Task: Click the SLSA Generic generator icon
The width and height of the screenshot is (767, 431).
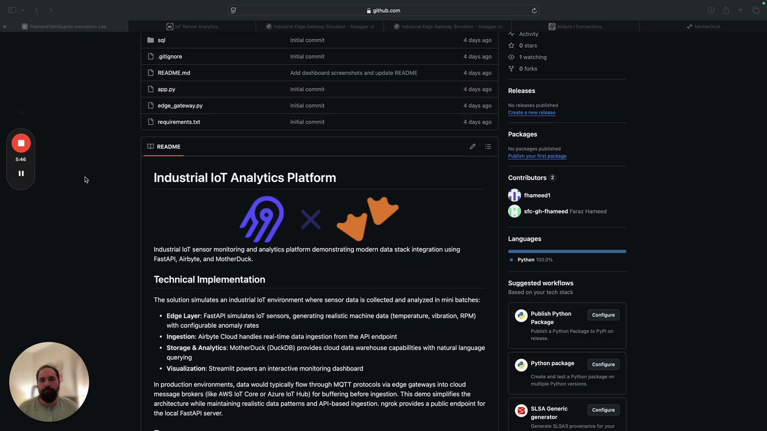Action: click(521, 411)
